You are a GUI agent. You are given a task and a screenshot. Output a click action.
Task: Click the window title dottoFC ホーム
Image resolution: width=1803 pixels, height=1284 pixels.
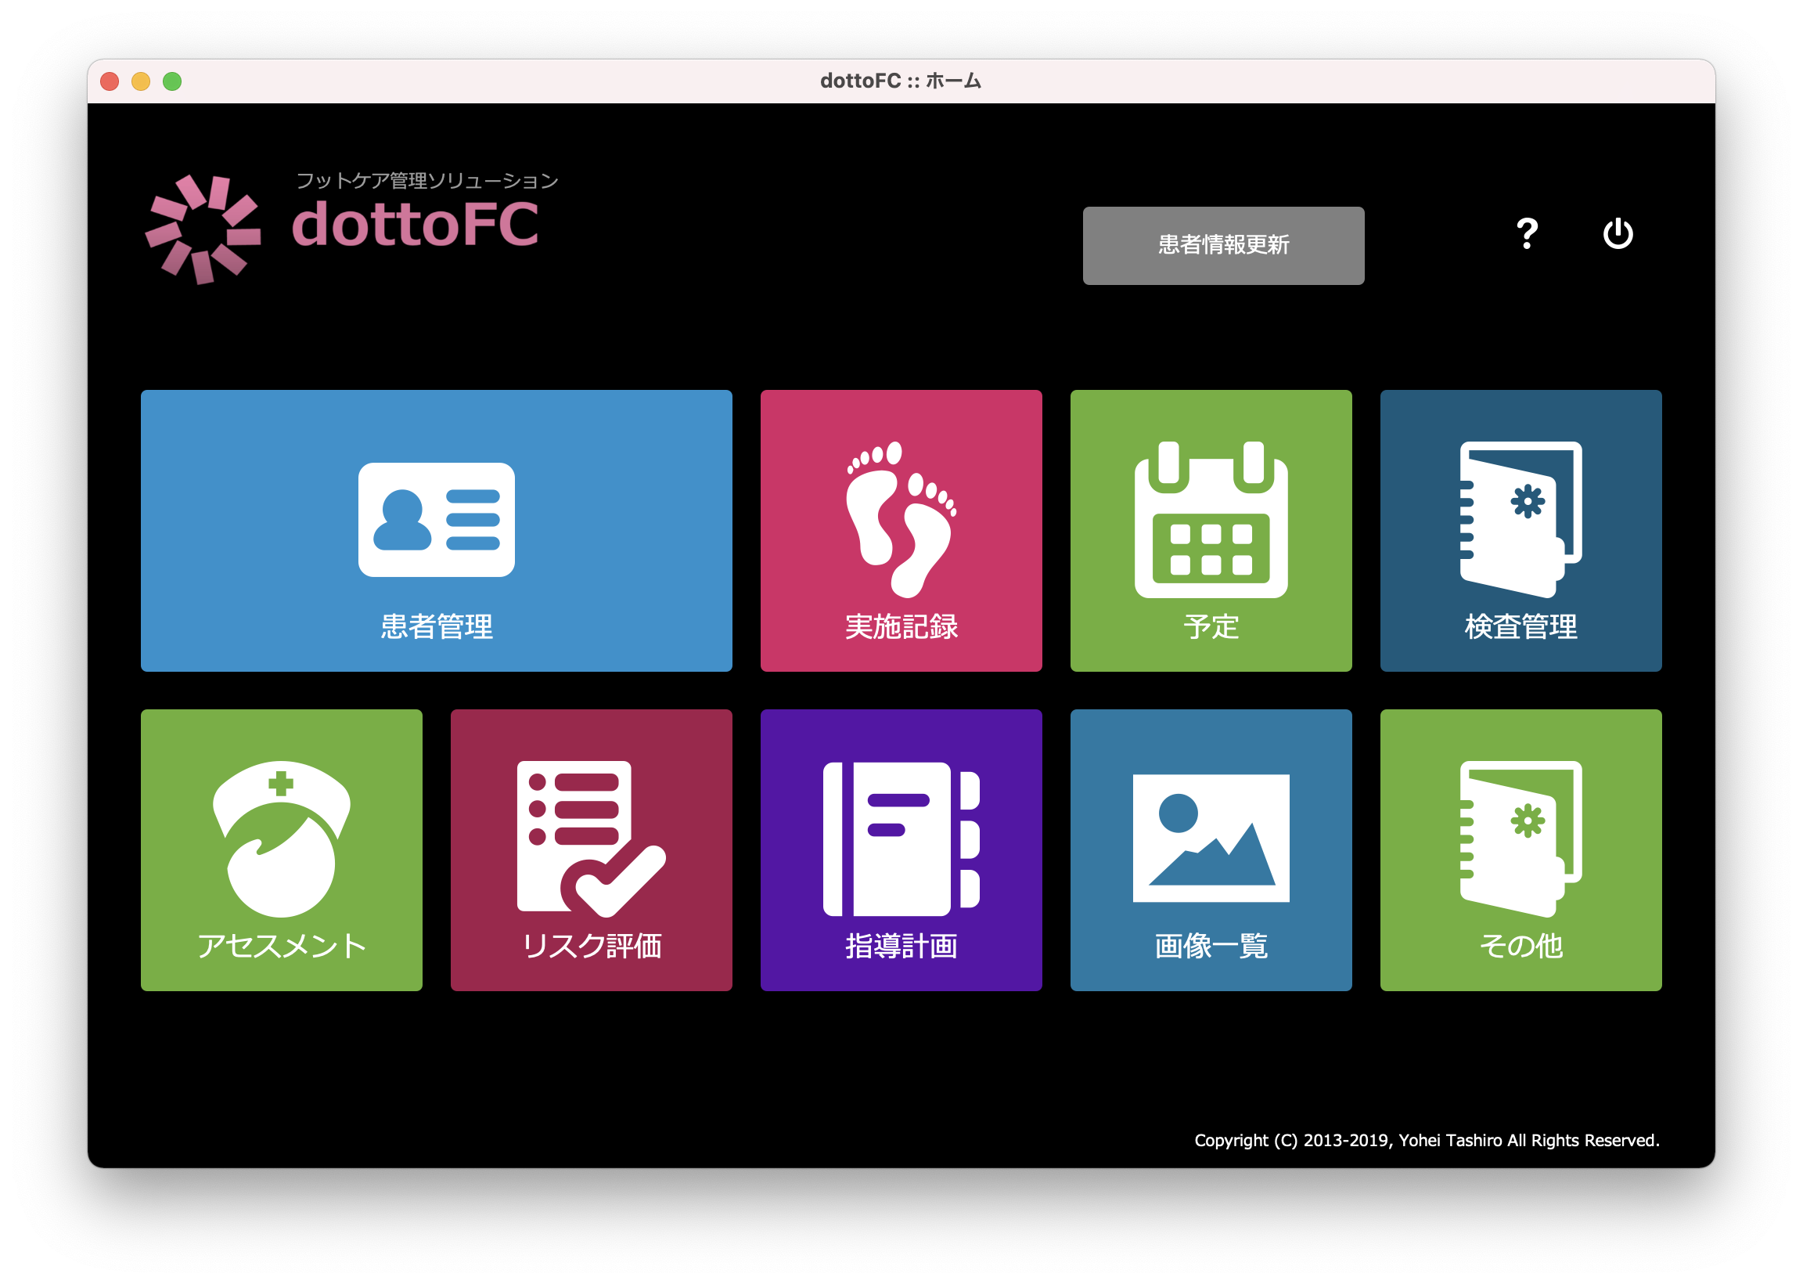pos(901,81)
